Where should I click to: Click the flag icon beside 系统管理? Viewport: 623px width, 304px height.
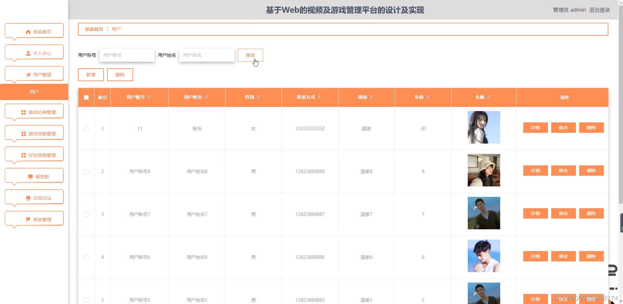click(x=28, y=220)
